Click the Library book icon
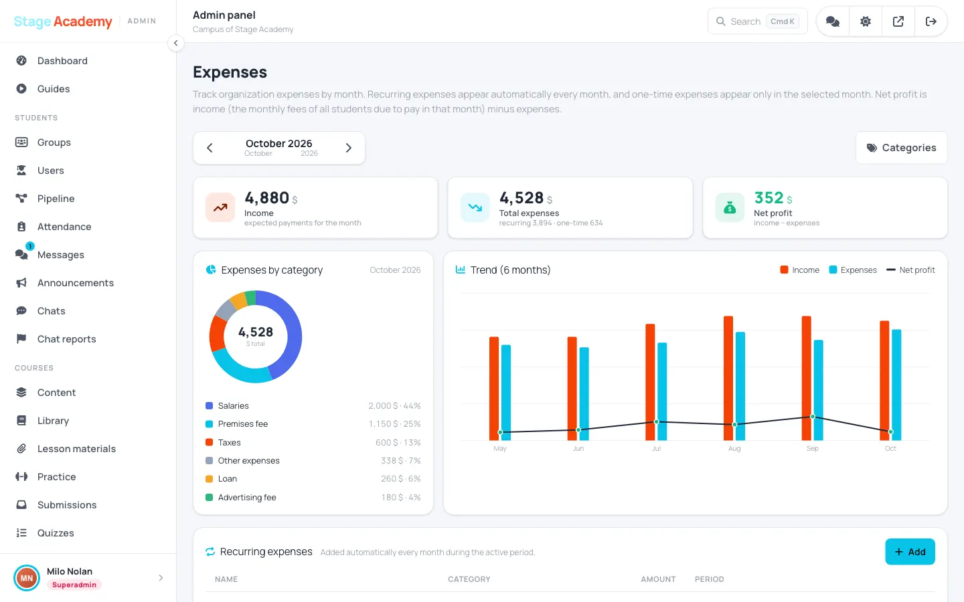The height and width of the screenshot is (602, 964). pos(21,421)
